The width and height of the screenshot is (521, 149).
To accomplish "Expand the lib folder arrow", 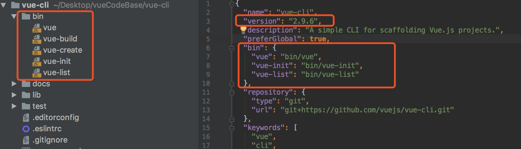I will (14, 95).
